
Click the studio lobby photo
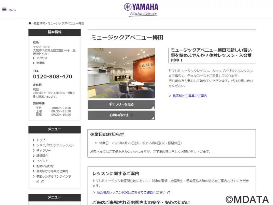pyautogui.click(x=121, y=73)
